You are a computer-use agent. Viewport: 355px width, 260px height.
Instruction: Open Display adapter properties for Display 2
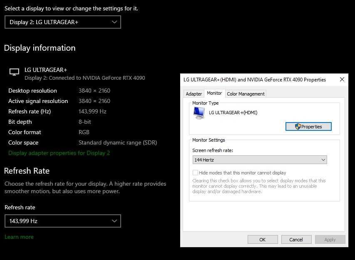(59, 153)
